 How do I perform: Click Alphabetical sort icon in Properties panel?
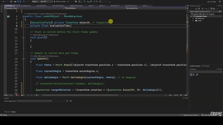pos(194,75)
